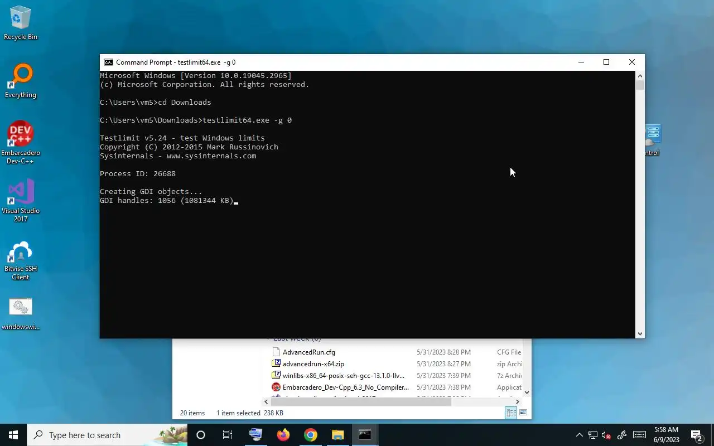This screenshot has width=714, height=446.
Task: Click the advancedrun-x64.zip archive icon
Action: (x=276, y=364)
